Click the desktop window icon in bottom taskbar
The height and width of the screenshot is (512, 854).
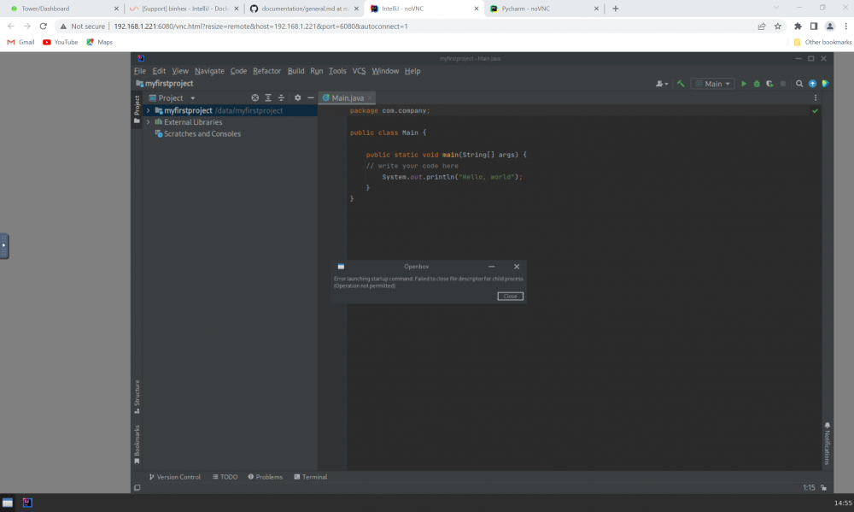pyautogui.click(x=8, y=503)
